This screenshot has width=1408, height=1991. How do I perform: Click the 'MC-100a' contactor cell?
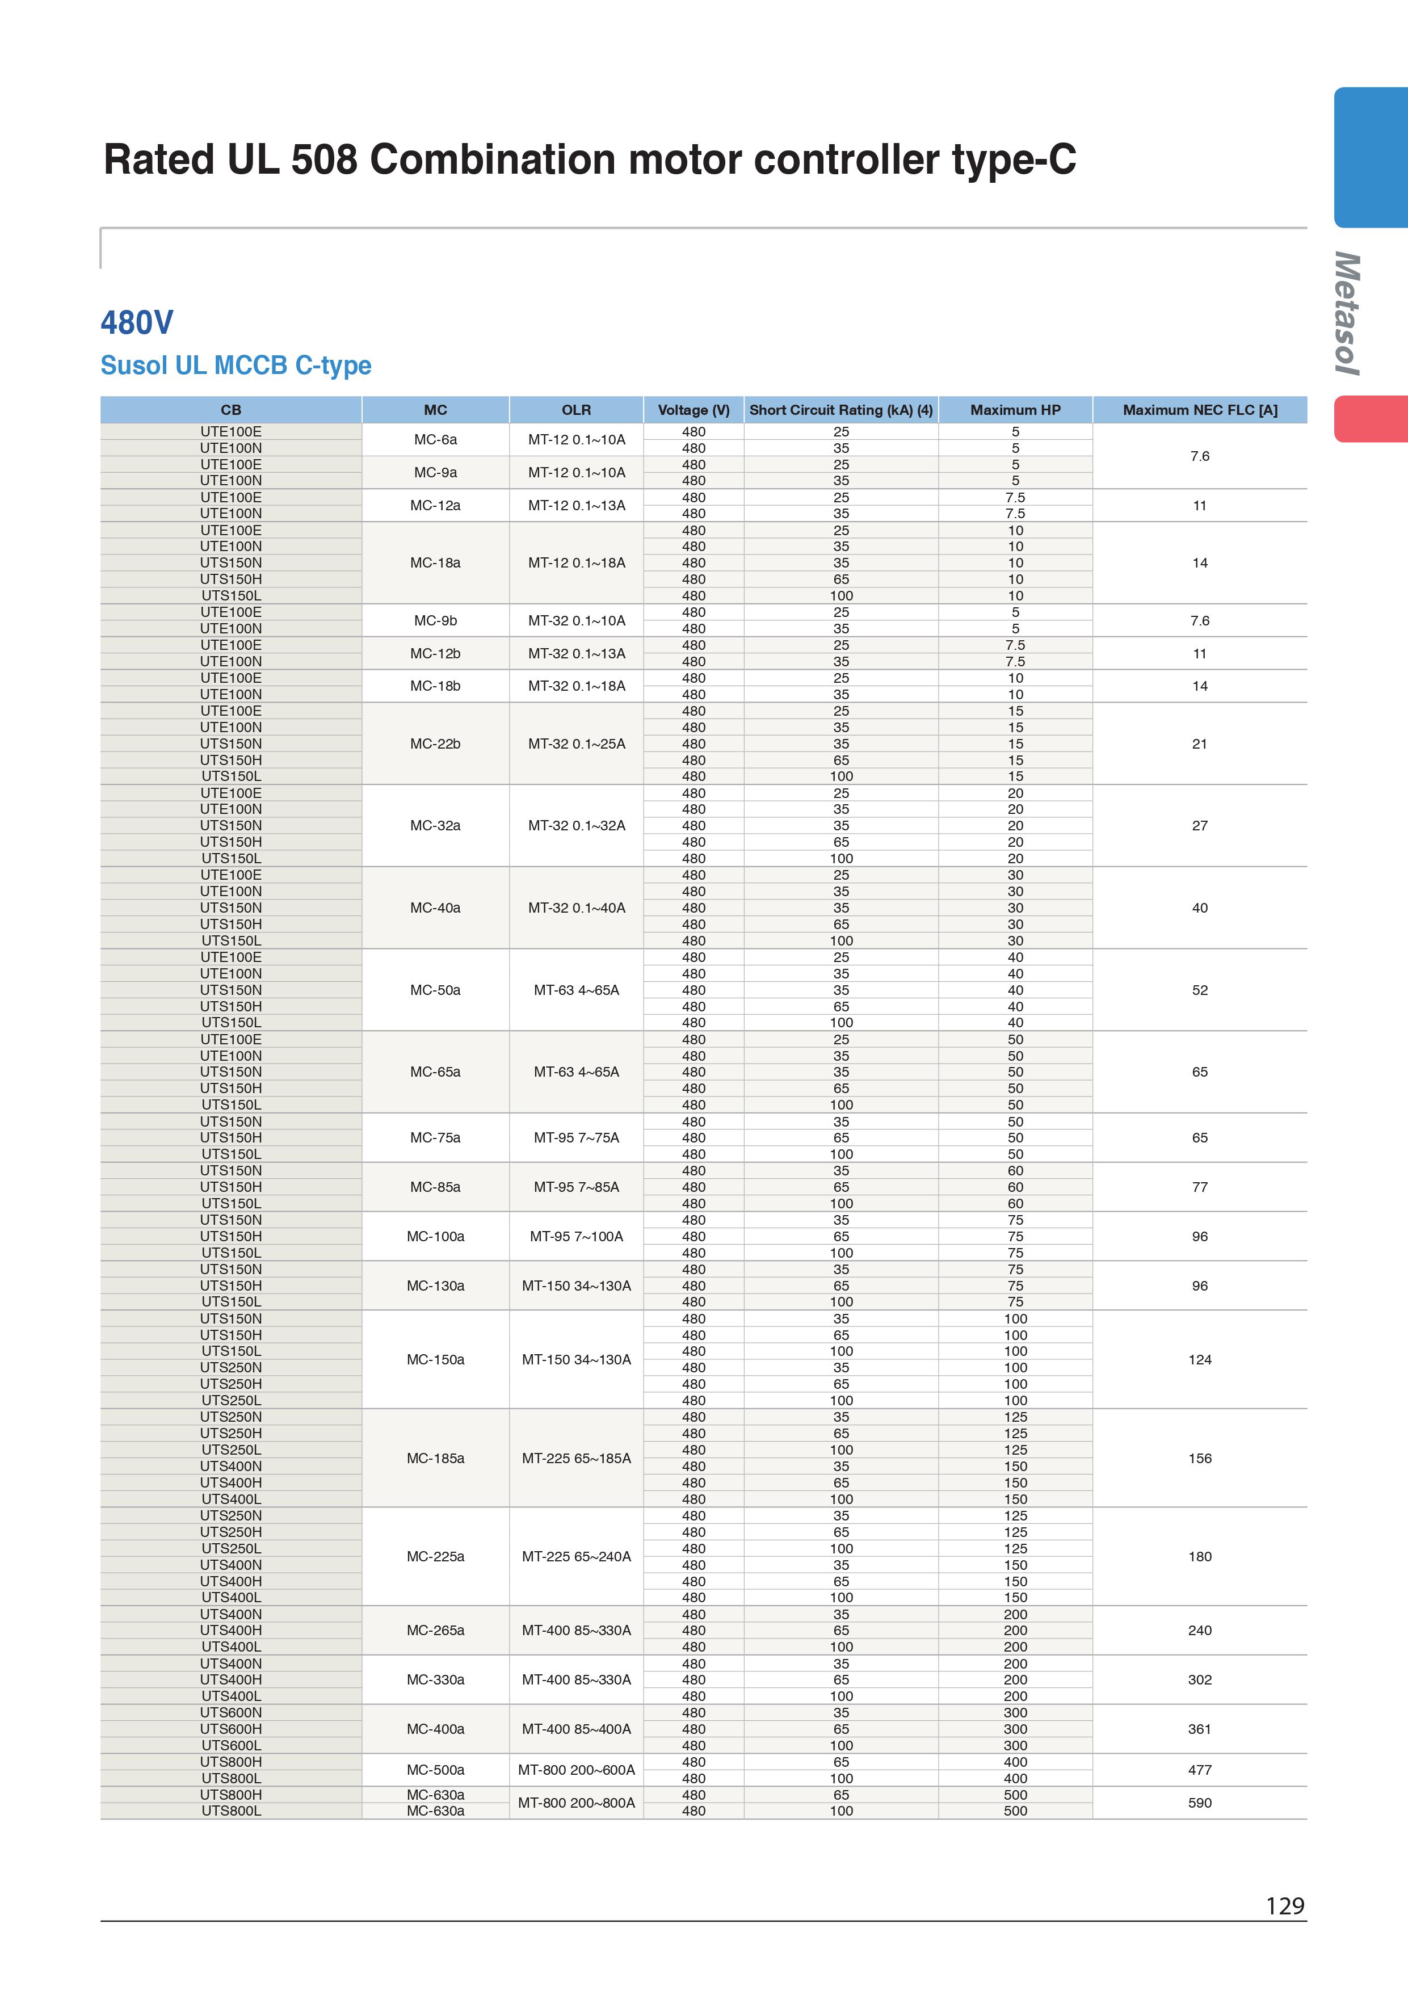[435, 1237]
